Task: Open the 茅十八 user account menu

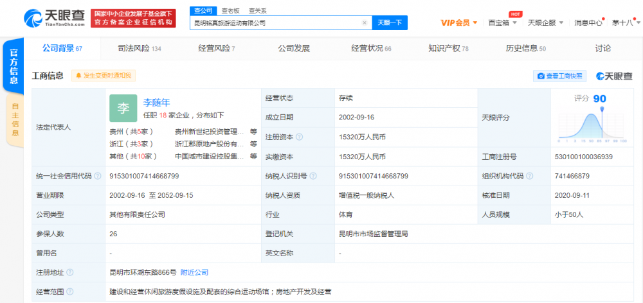Action: pyautogui.click(x=625, y=22)
